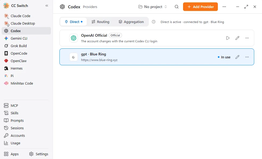Click the 'Official' badge
Viewport: 262px width, 159px height.
point(115,35)
